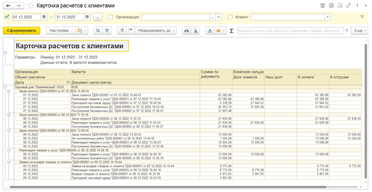The image size is (372, 192).
Task: Click the sum sigma icon
Action: (231, 31)
